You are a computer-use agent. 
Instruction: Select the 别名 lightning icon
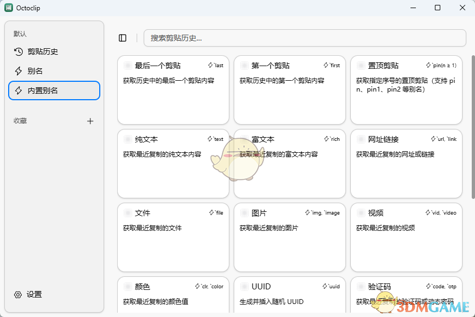(x=17, y=71)
